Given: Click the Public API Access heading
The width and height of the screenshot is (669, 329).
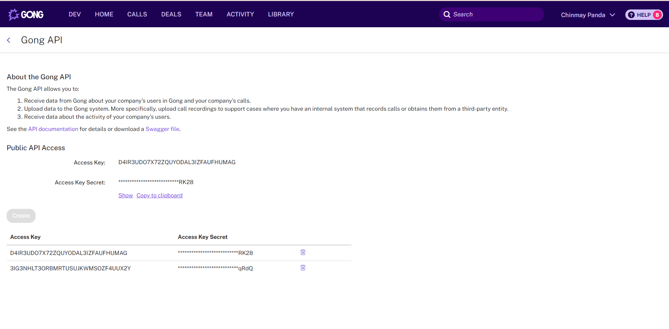Looking at the screenshot, I should click(36, 148).
